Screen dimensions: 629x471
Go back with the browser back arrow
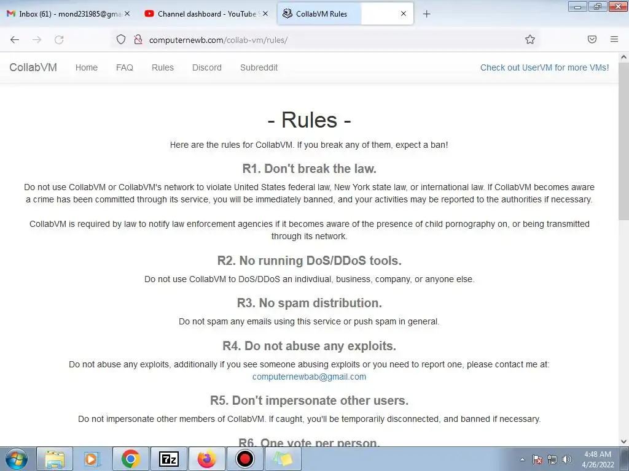point(15,40)
